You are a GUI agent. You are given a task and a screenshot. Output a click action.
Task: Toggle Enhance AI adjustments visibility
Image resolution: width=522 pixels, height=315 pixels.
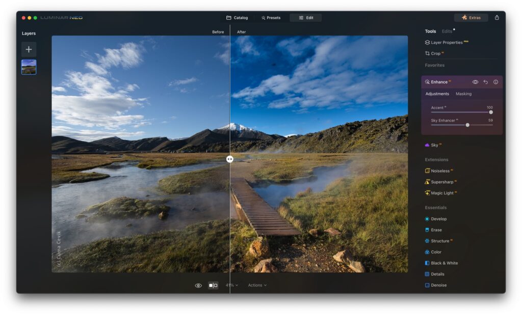(476, 81)
